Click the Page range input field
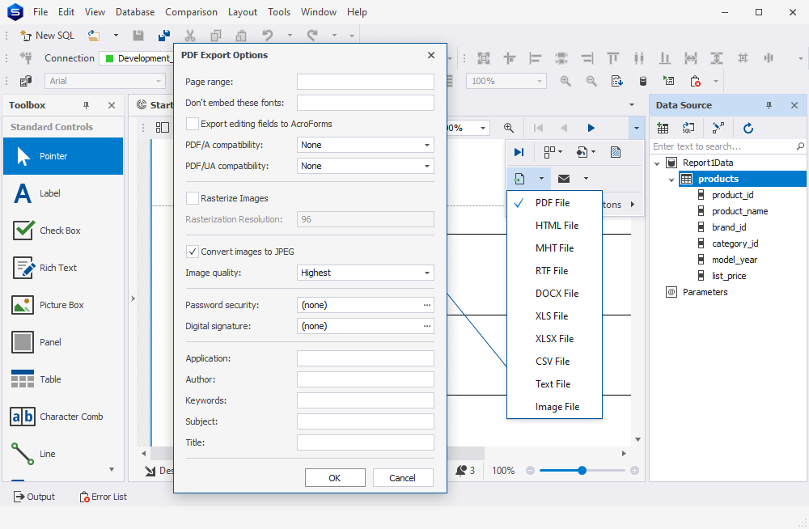809x529 pixels. (366, 82)
